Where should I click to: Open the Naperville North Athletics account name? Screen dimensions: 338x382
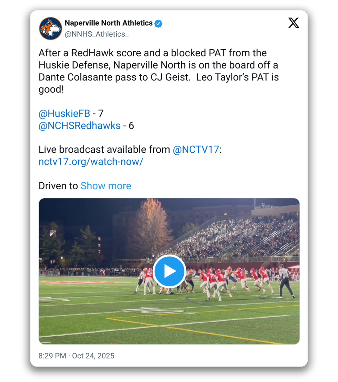point(109,23)
